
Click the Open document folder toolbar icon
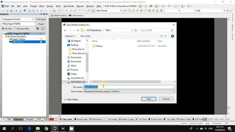coord(7,11)
